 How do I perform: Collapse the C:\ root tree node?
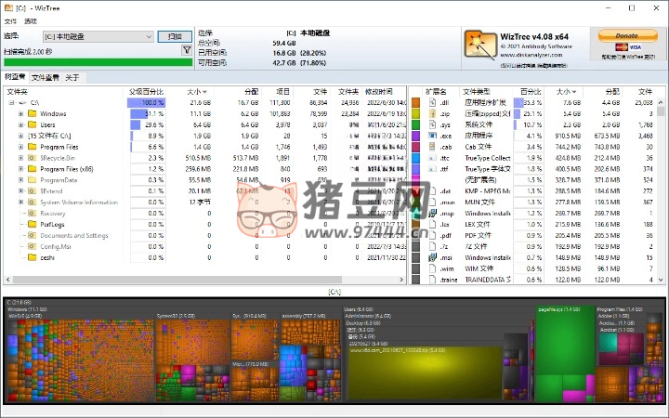9,102
